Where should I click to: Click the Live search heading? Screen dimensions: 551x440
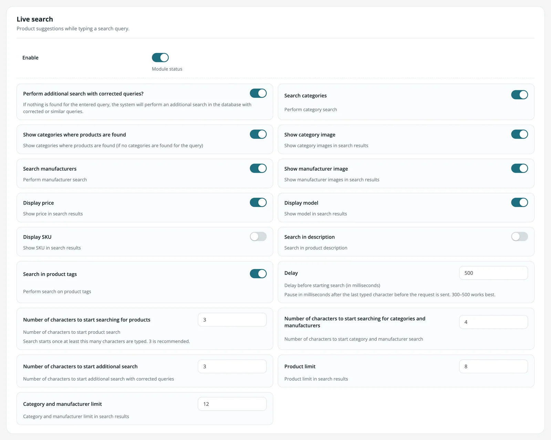[35, 19]
